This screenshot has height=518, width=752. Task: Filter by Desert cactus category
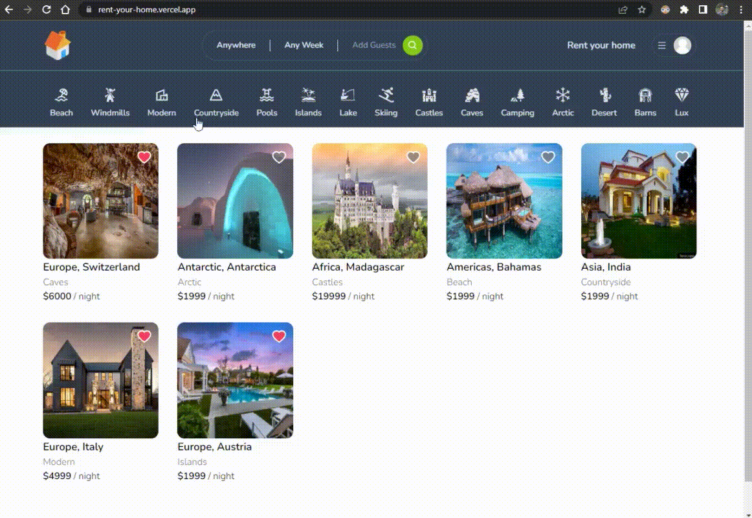604,102
